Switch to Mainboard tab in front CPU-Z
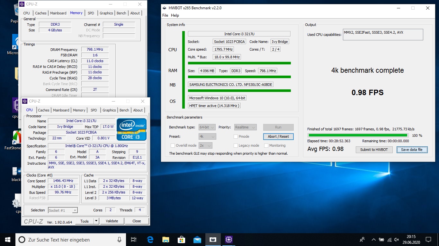The image size is (439, 246). click(61, 110)
